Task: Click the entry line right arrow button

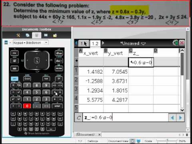Action: 180,118
